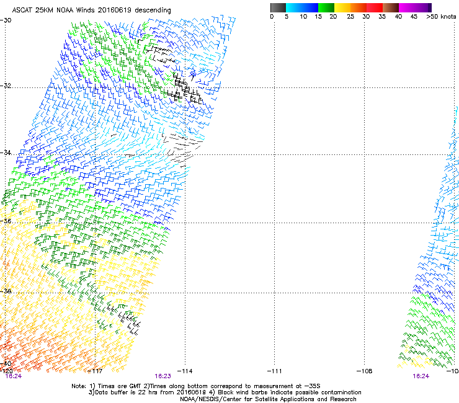Click the '>50 knots' legend label
Image resolution: width=459 pixels, height=403 pixels.
tap(441, 17)
